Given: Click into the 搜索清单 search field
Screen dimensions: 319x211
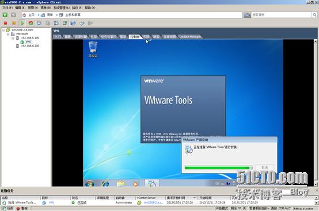Looking at the screenshot, I should coord(282,15).
